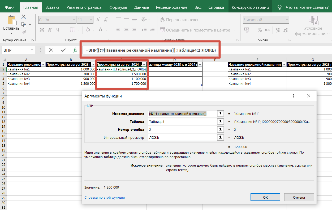The width and height of the screenshot is (332, 210).
Task: Switch to the Формулы tab
Action: pyautogui.click(x=118, y=7)
